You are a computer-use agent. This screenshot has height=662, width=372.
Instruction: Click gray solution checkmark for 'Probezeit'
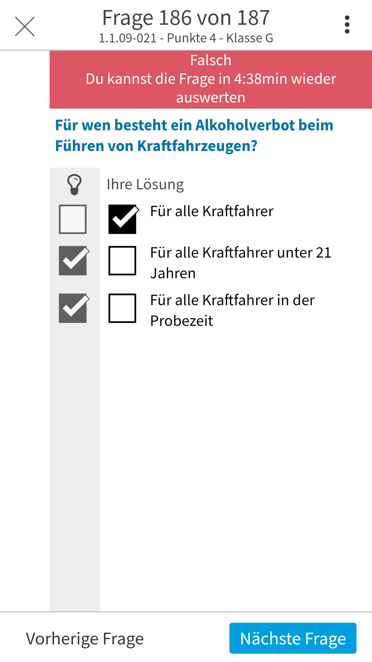[x=73, y=308]
